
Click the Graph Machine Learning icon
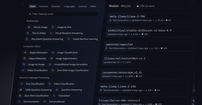click(69, 39)
